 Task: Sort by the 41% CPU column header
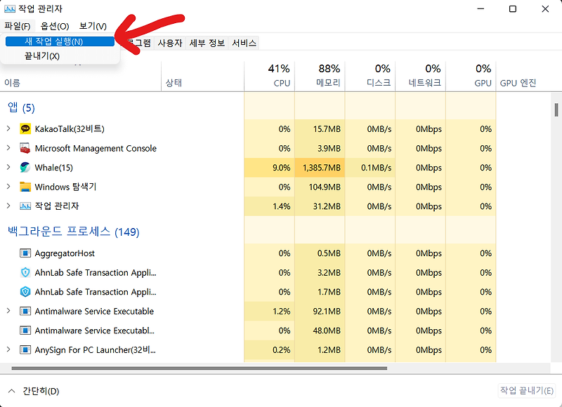(270, 76)
